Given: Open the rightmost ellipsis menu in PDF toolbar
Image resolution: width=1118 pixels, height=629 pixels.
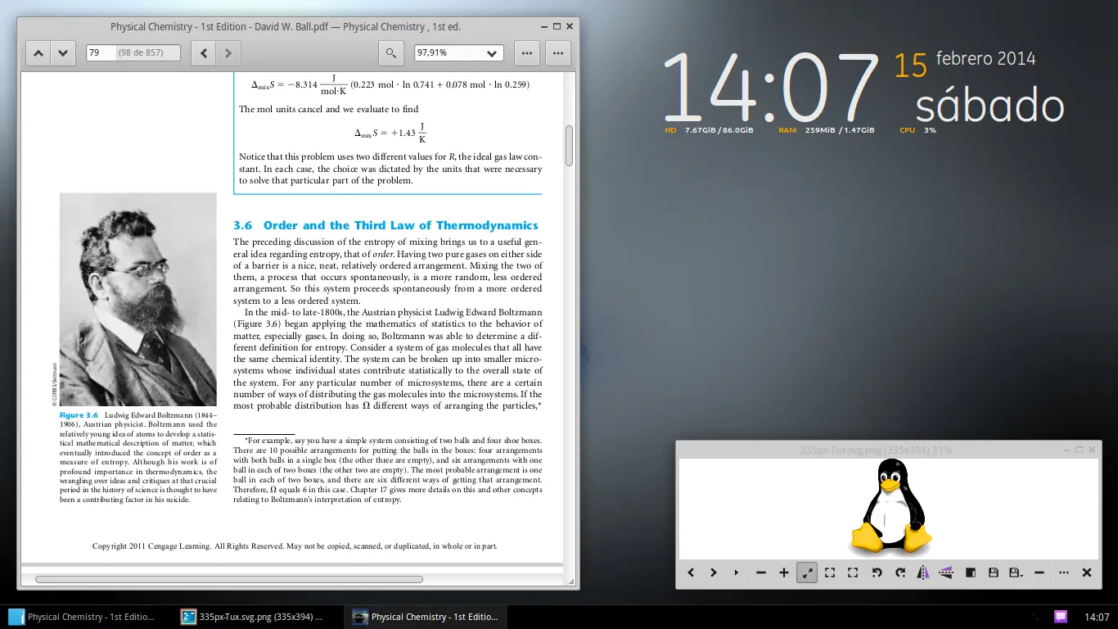Looking at the screenshot, I should pyautogui.click(x=558, y=53).
